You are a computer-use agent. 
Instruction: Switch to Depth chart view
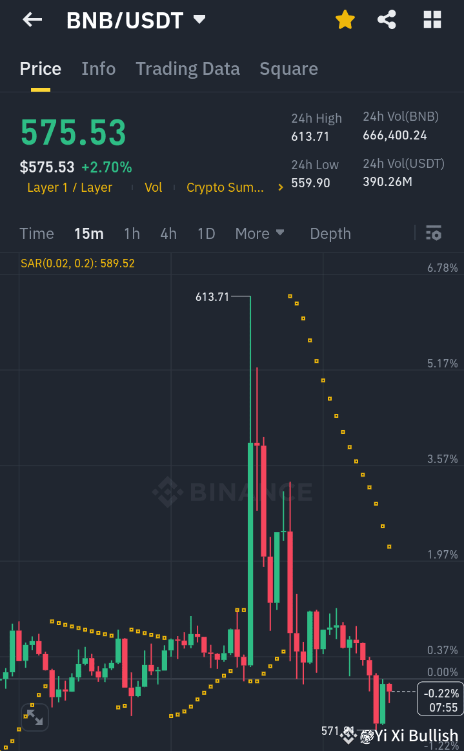(330, 233)
